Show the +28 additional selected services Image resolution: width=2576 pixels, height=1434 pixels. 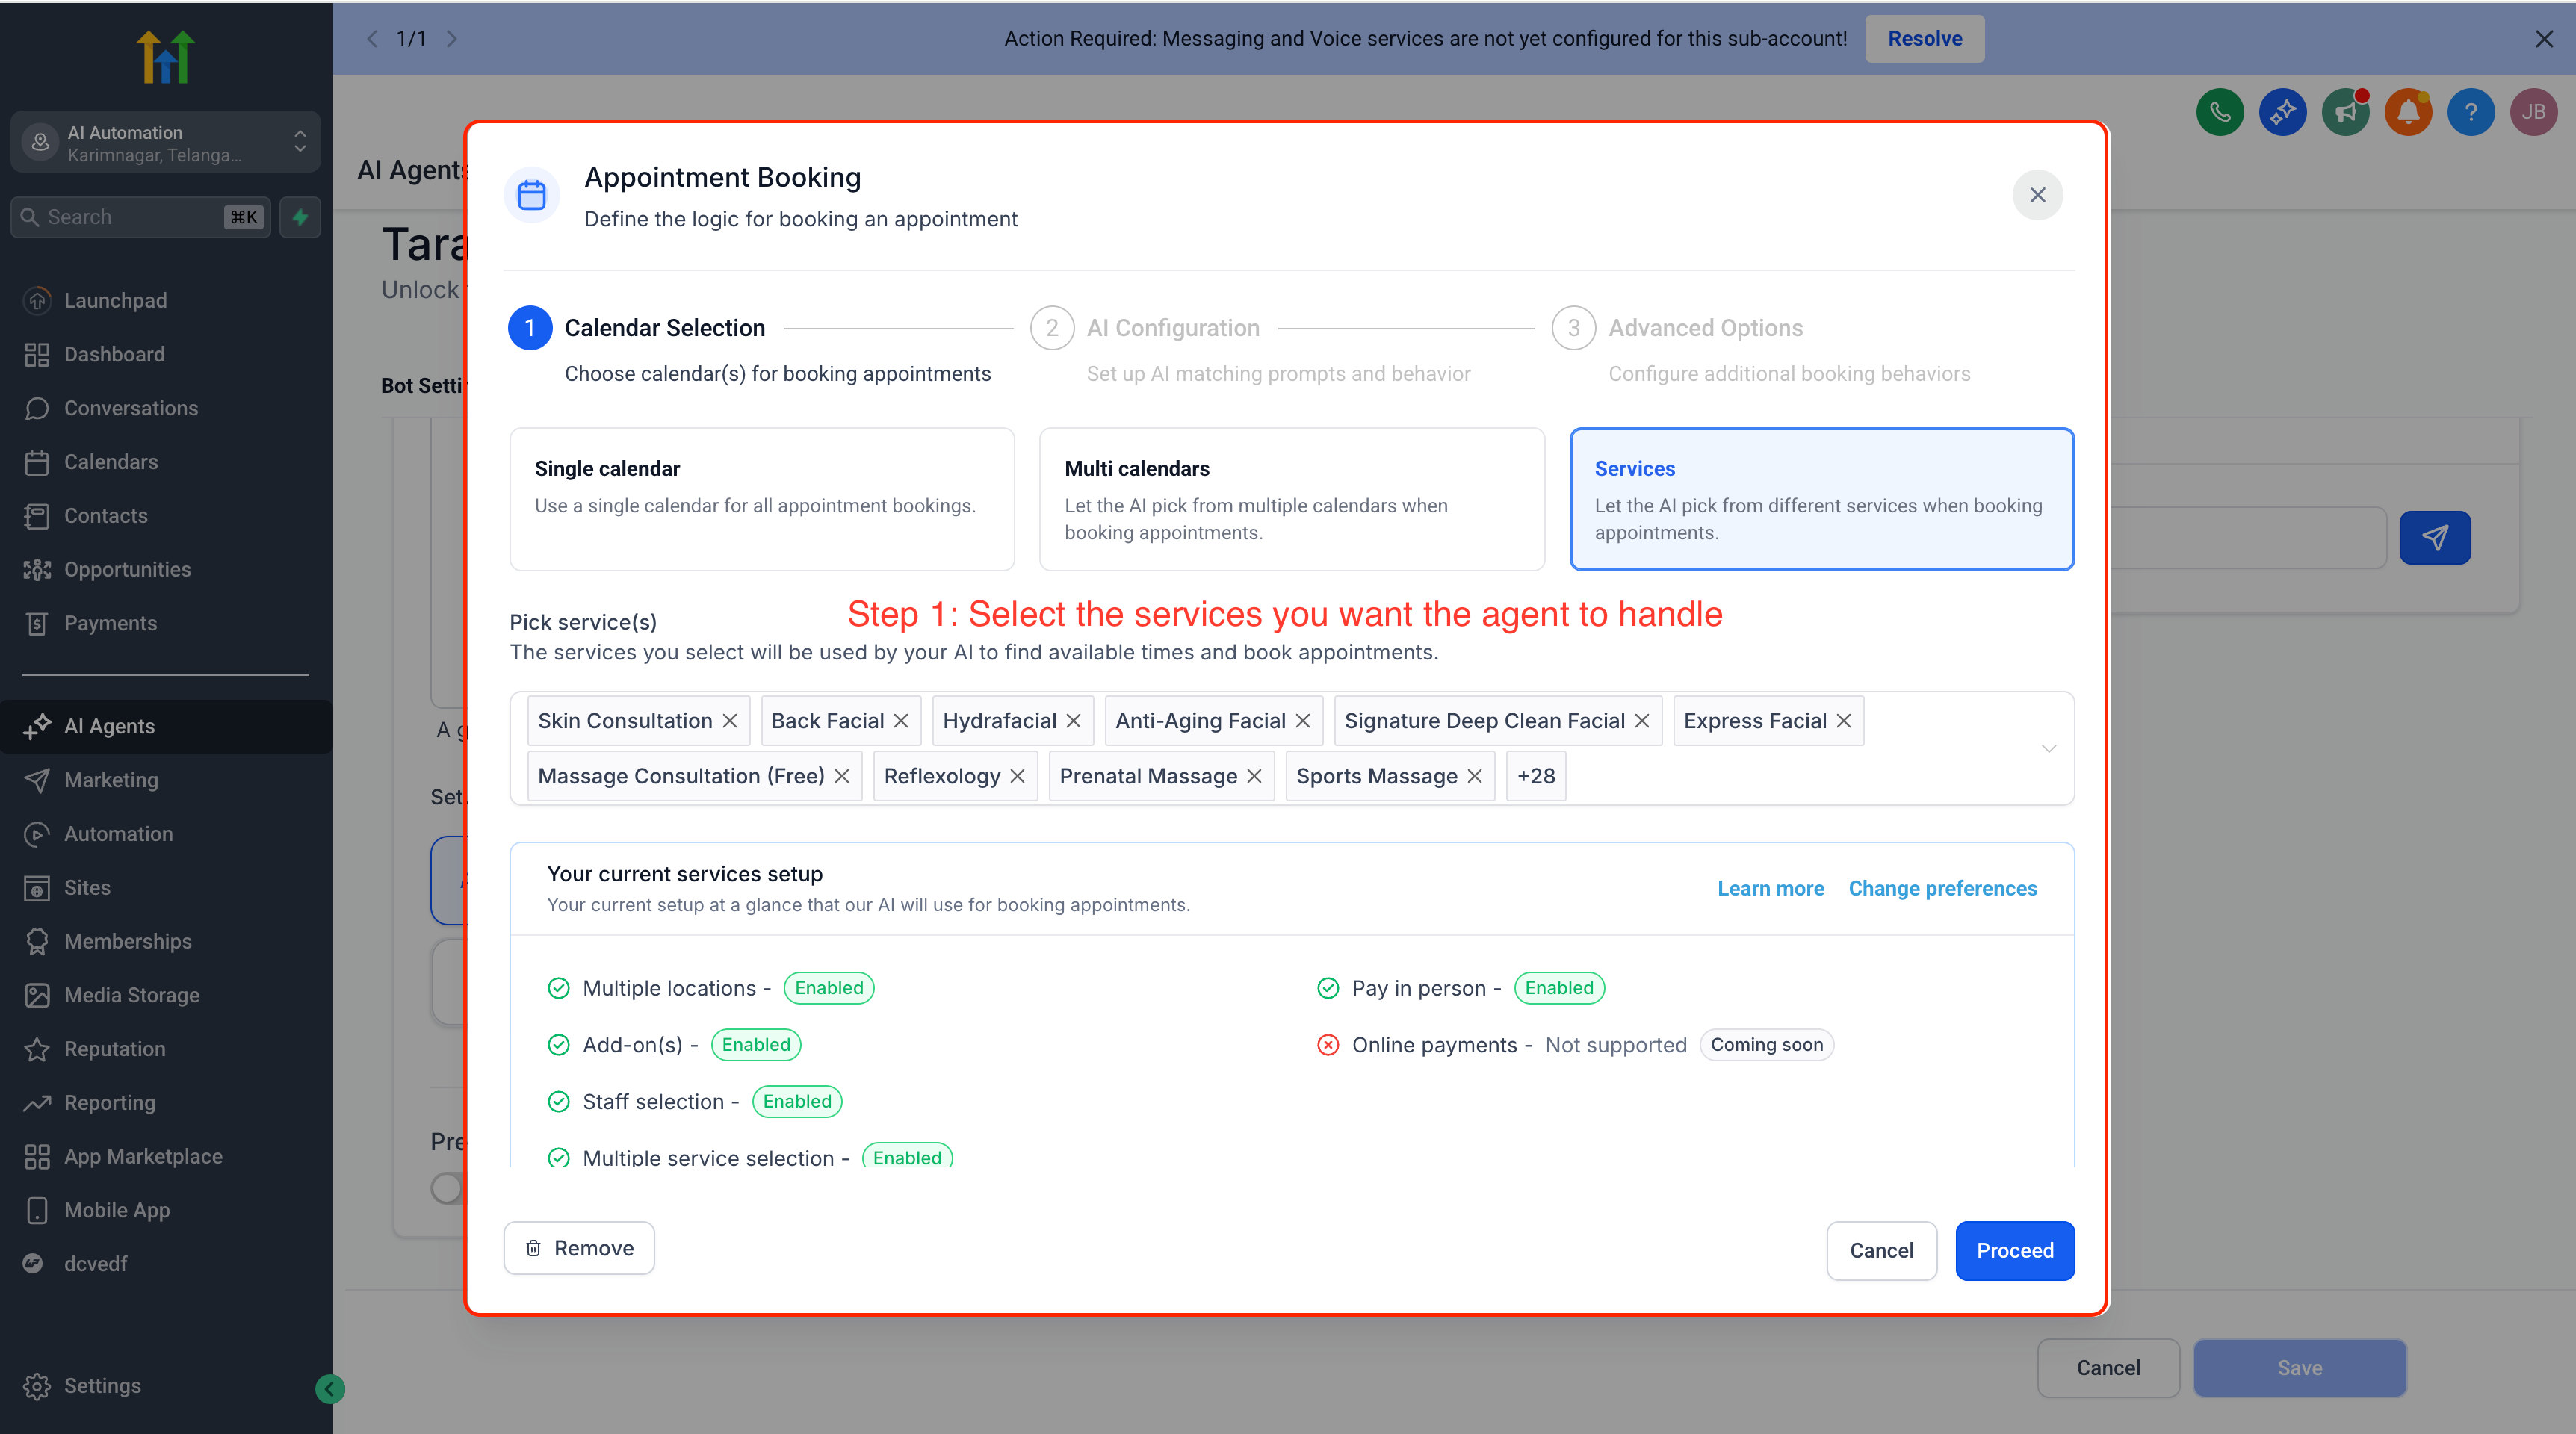1536,776
